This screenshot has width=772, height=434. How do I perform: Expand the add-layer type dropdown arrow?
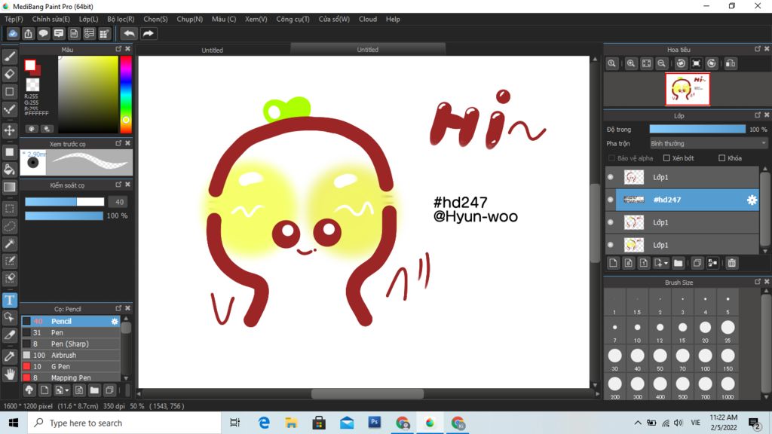tap(666, 263)
